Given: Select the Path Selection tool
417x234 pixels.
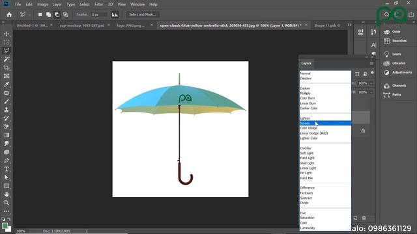Looking at the screenshot, I should tap(7, 177).
